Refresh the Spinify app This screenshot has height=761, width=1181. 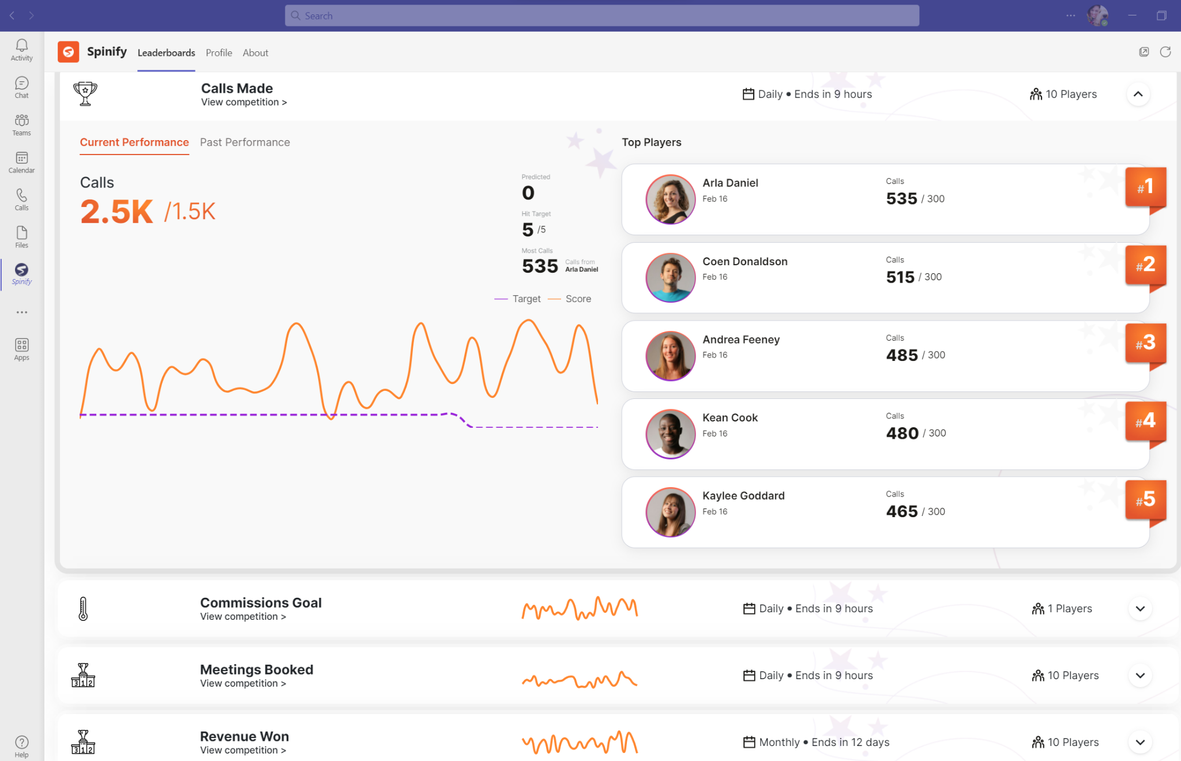1166,52
